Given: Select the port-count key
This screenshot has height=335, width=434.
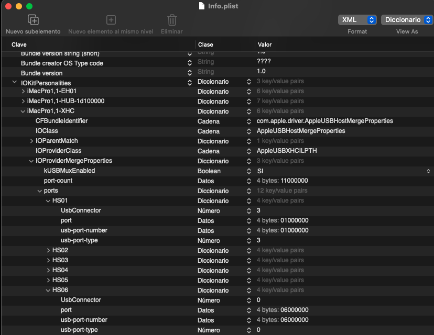Looking at the screenshot, I should (58, 181).
